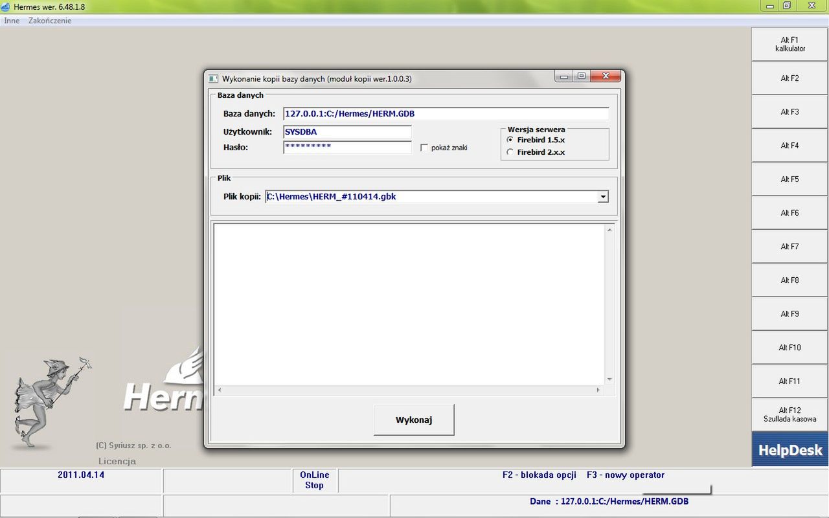
Task: Click inside the empty log output area
Action: 409,304
